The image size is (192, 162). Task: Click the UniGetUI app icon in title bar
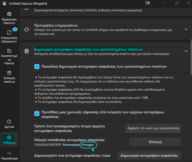pos(4,3)
